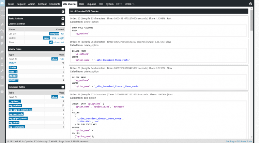Open the Errors (1) tab
The image size is (259, 143).
pos(129,4)
